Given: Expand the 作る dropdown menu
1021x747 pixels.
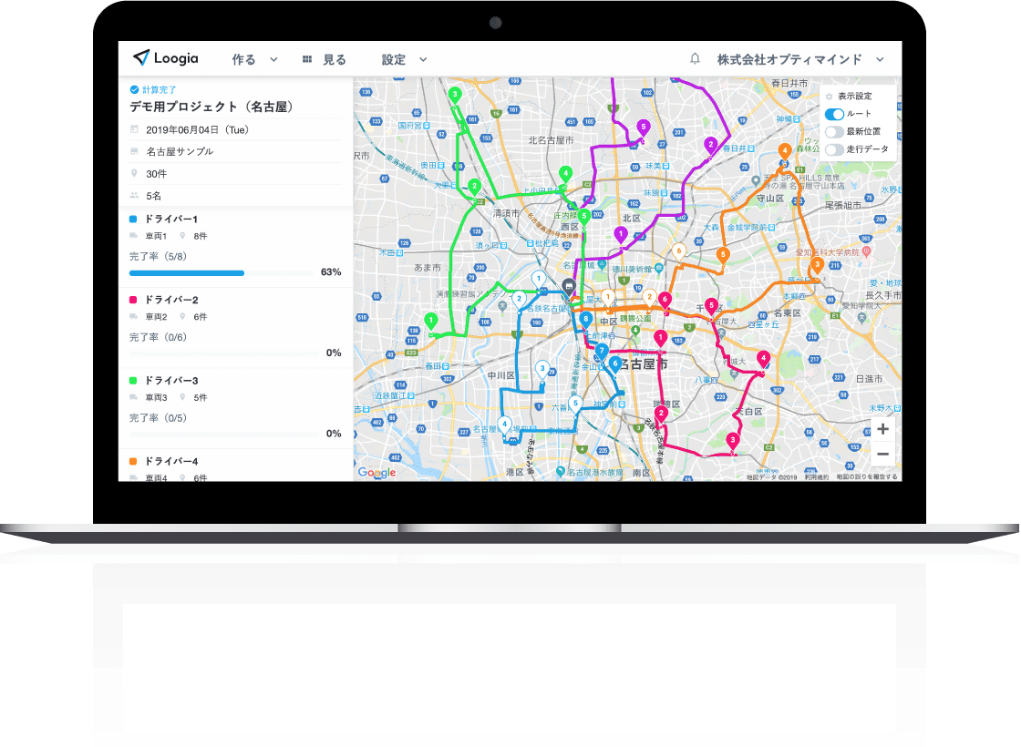Looking at the screenshot, I should click(x=254, y=60).
